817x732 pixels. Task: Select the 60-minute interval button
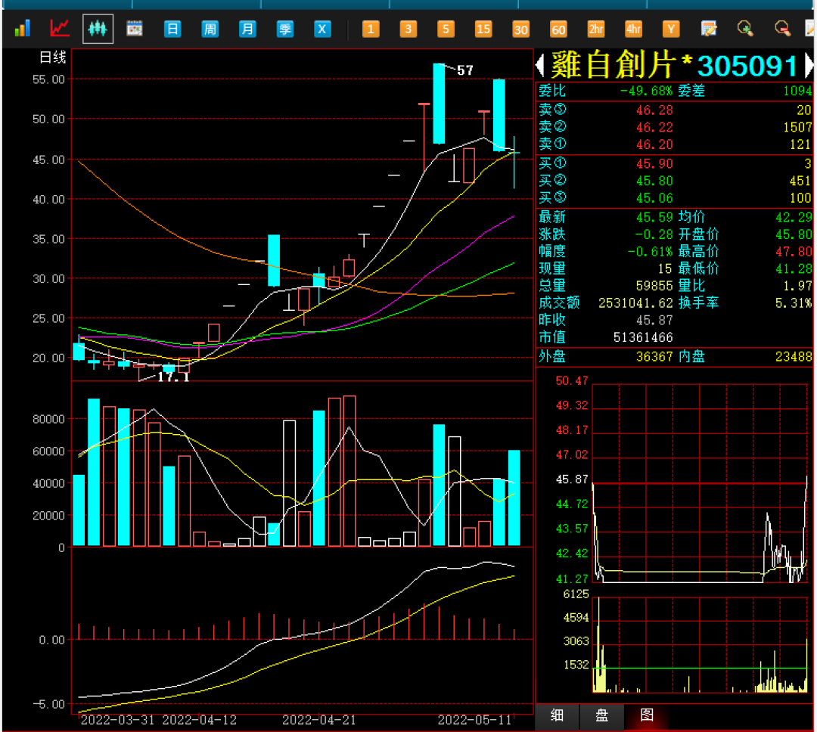coord(558,29)
